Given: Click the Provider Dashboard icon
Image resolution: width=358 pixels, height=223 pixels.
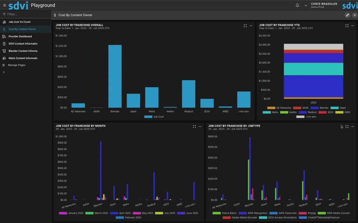Looking at the screenshot, I should (4, 36).
